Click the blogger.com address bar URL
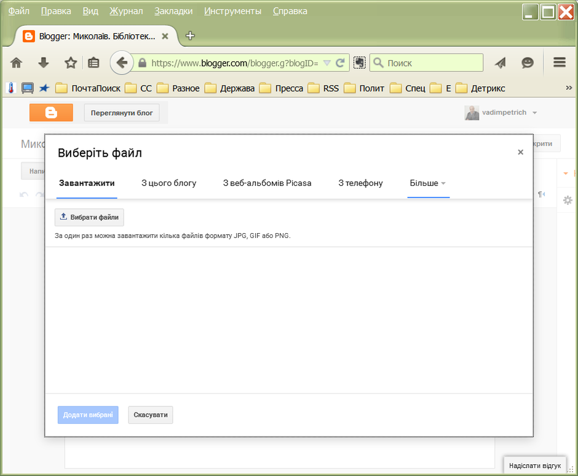This screenshot has width=578, height=476. (x=235, y=63)
